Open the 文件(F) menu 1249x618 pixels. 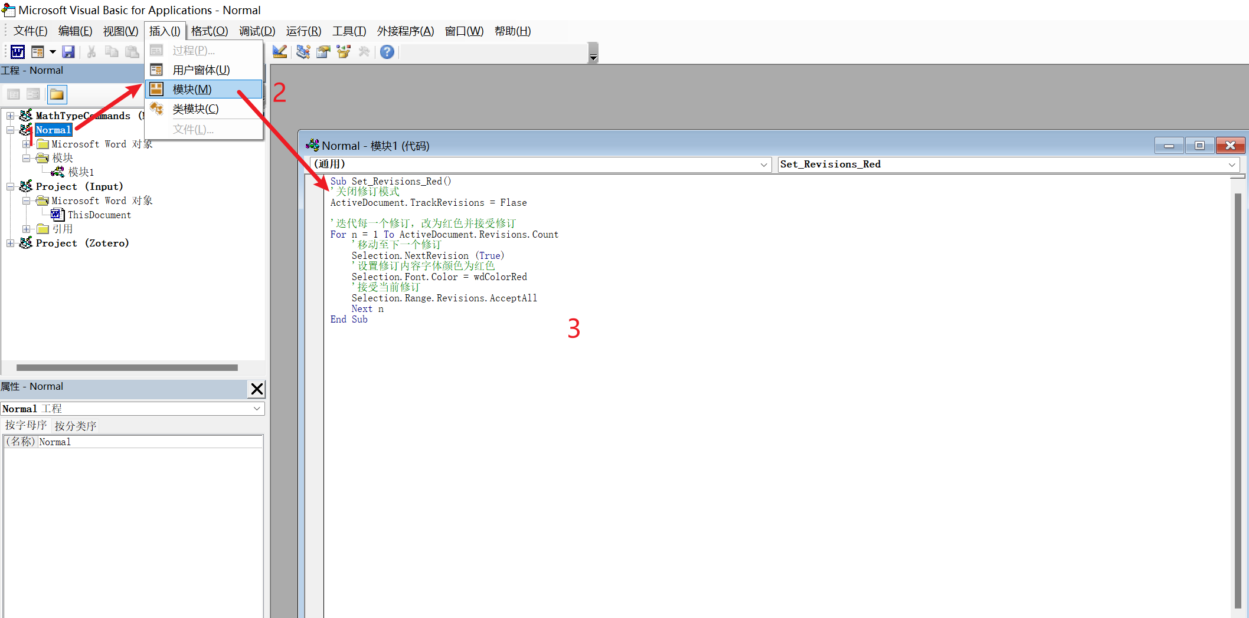30,31
